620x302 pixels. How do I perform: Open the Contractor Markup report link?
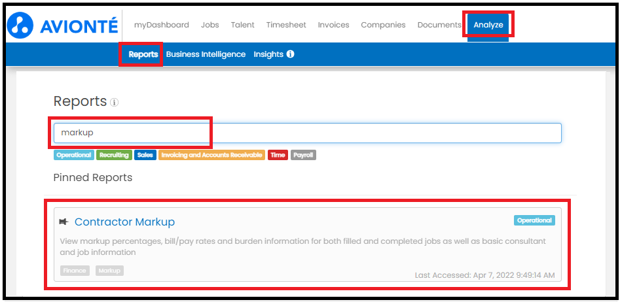pyautogui.click(x=124, y=222)
